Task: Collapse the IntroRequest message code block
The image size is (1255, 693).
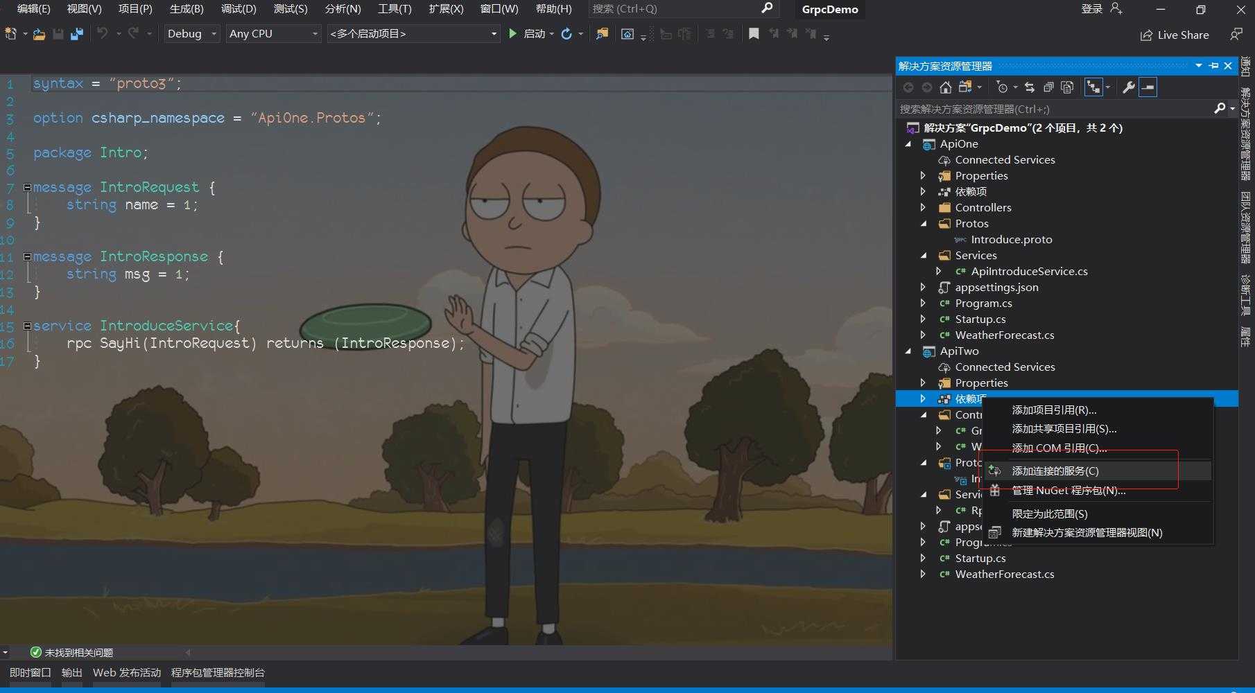Action: (27, 187)
